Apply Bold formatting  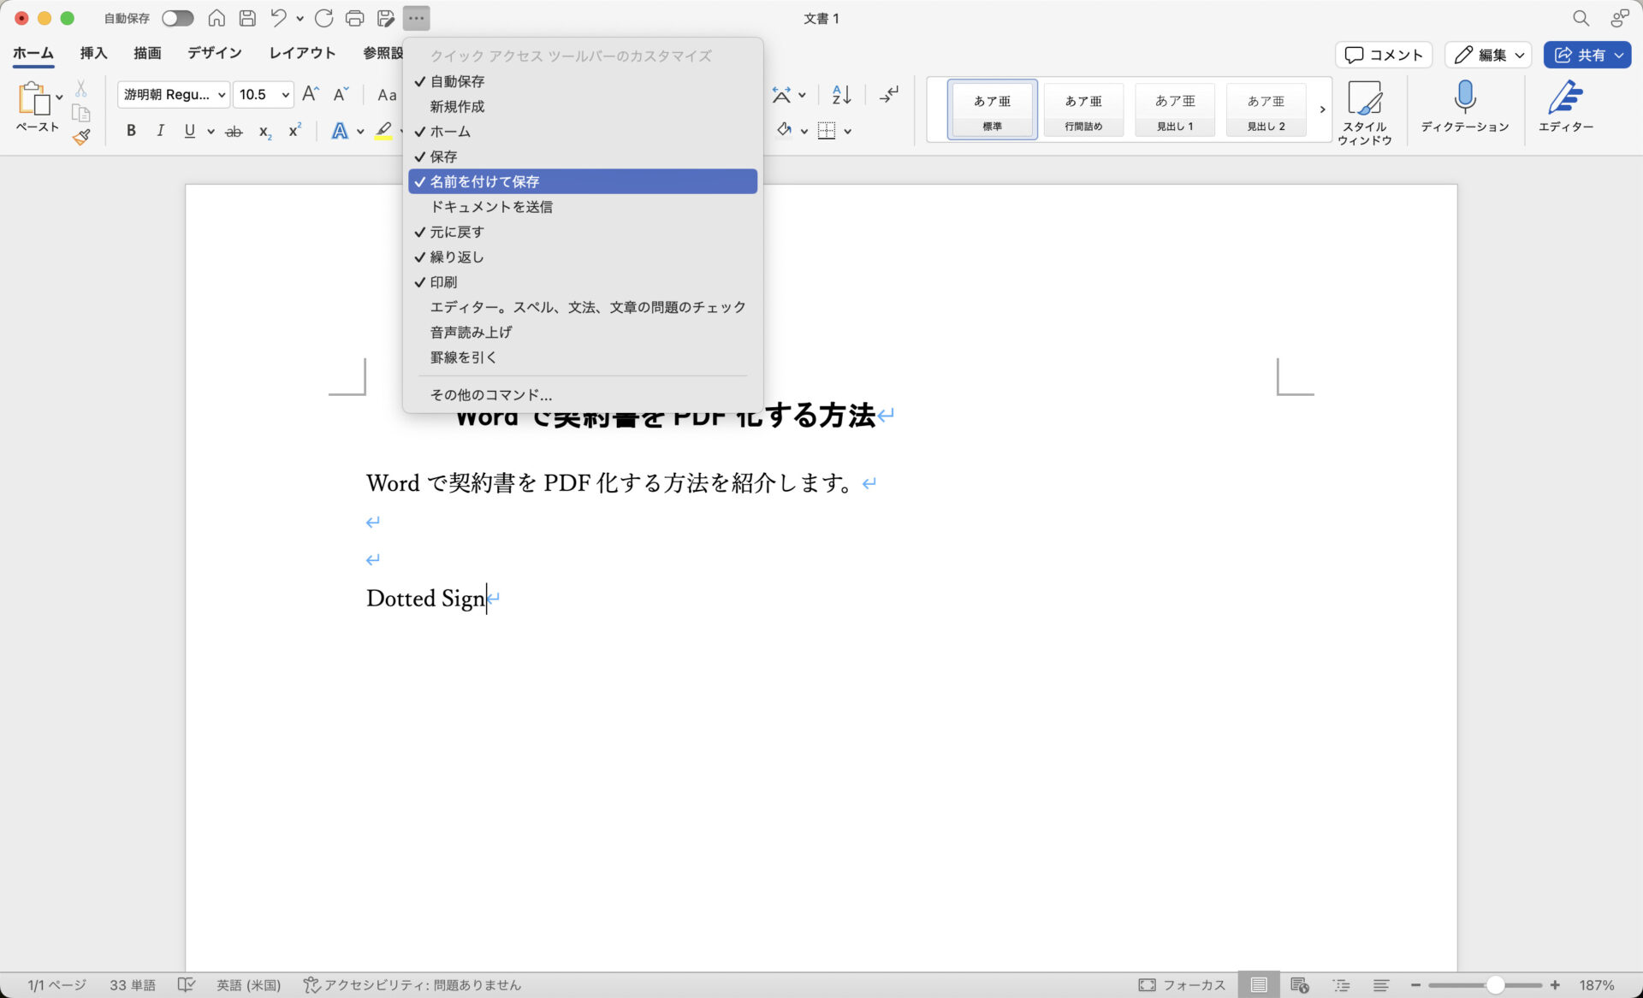pyautogui.click(x=131, y=131)
